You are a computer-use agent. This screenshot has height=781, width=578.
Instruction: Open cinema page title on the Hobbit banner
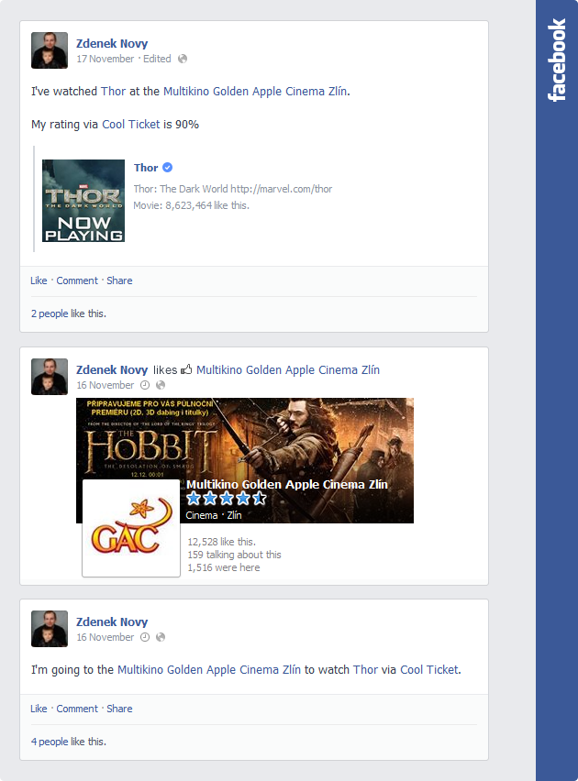coord(287,484)
